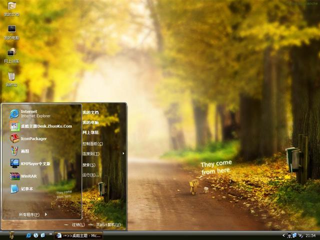
Task: Launch IconPackager from the Start menu
Action: tap(33, 138)
